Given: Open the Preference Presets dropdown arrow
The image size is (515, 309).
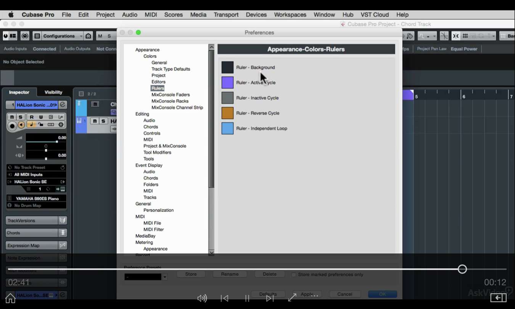Looking at the screenshot, I should [165, 277].
